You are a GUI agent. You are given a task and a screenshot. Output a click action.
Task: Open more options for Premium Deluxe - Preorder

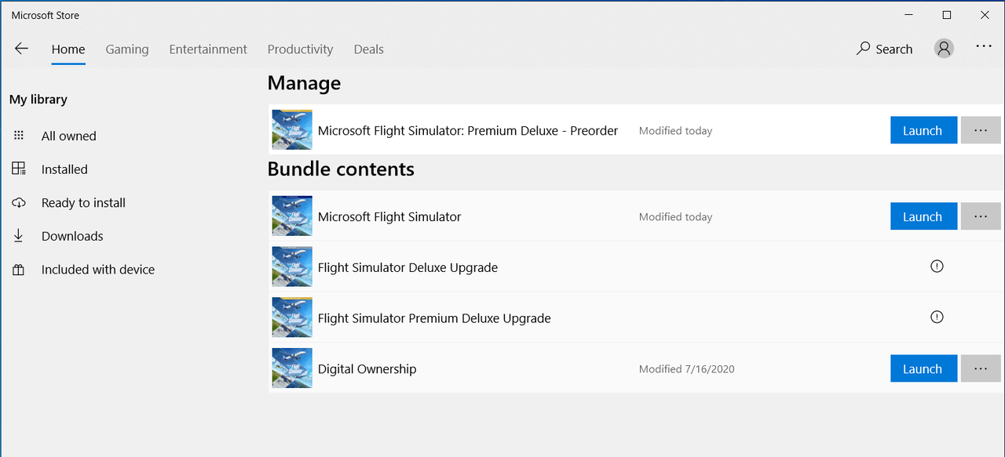pos(981,130)
